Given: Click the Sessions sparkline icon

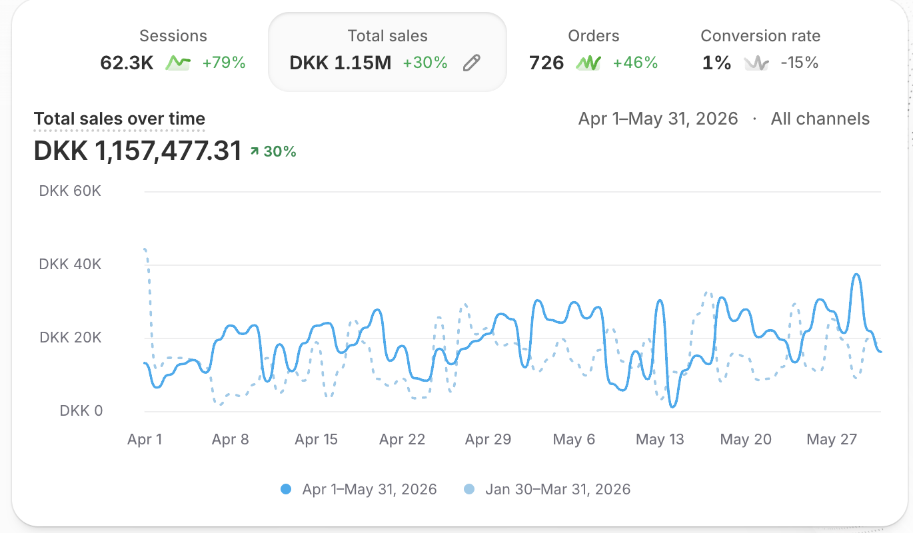Looking at the screenshot, I should [x=178, y=63].
